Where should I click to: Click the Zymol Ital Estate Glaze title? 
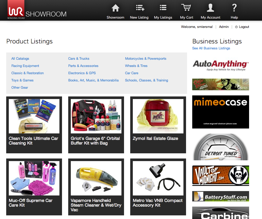tap(155, 138)
